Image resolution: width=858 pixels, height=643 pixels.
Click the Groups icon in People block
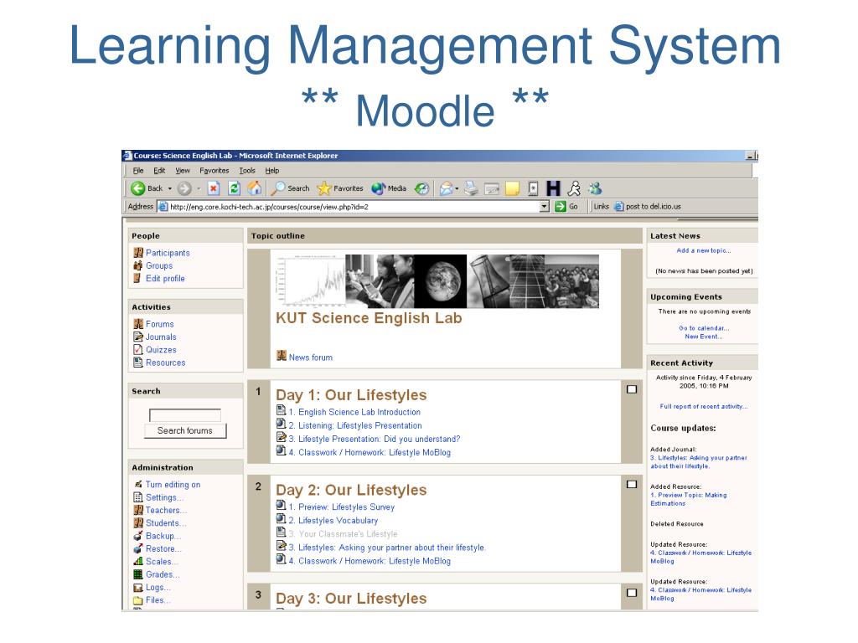tap(138, 265)
